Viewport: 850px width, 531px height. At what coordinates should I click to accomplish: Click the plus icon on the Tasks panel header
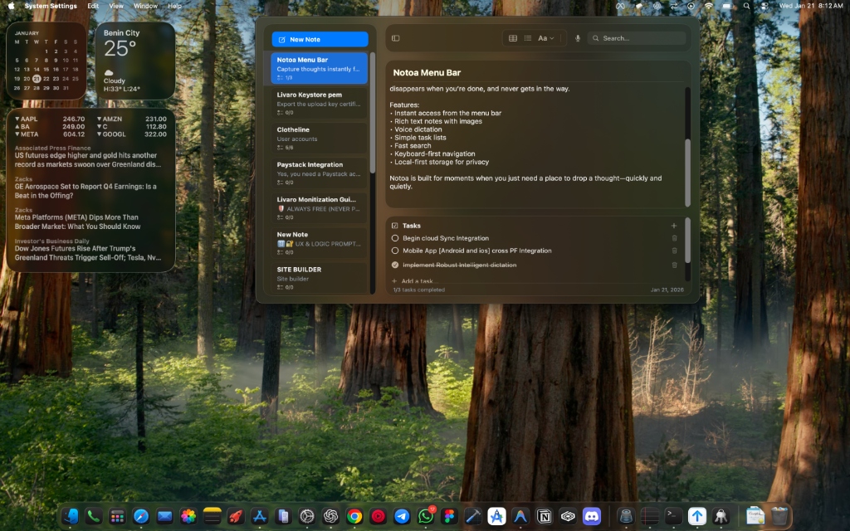tap(674, 226)
